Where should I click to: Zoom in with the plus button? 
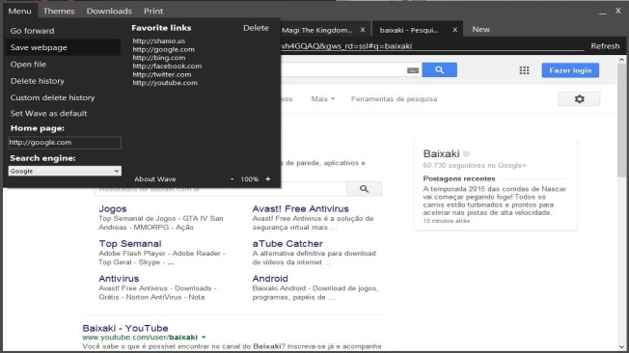point(268,178)
